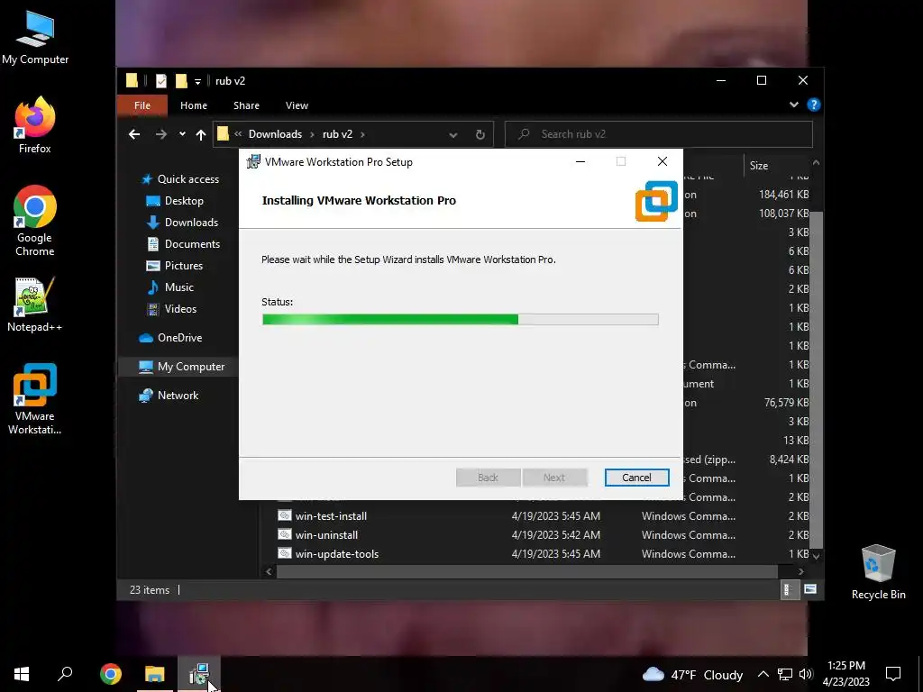Open the Recycle Bin
Image resolution: width=923 pixels, height=692 pixels.
pos(878,571)
